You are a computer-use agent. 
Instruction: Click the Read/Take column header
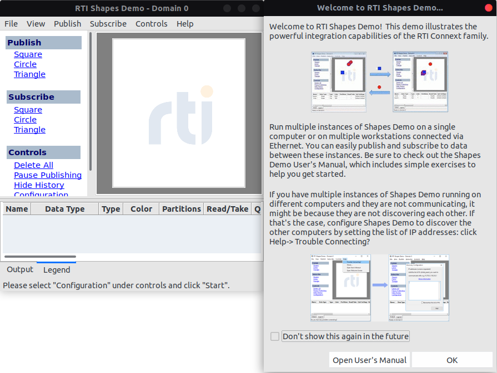(227, 209)
